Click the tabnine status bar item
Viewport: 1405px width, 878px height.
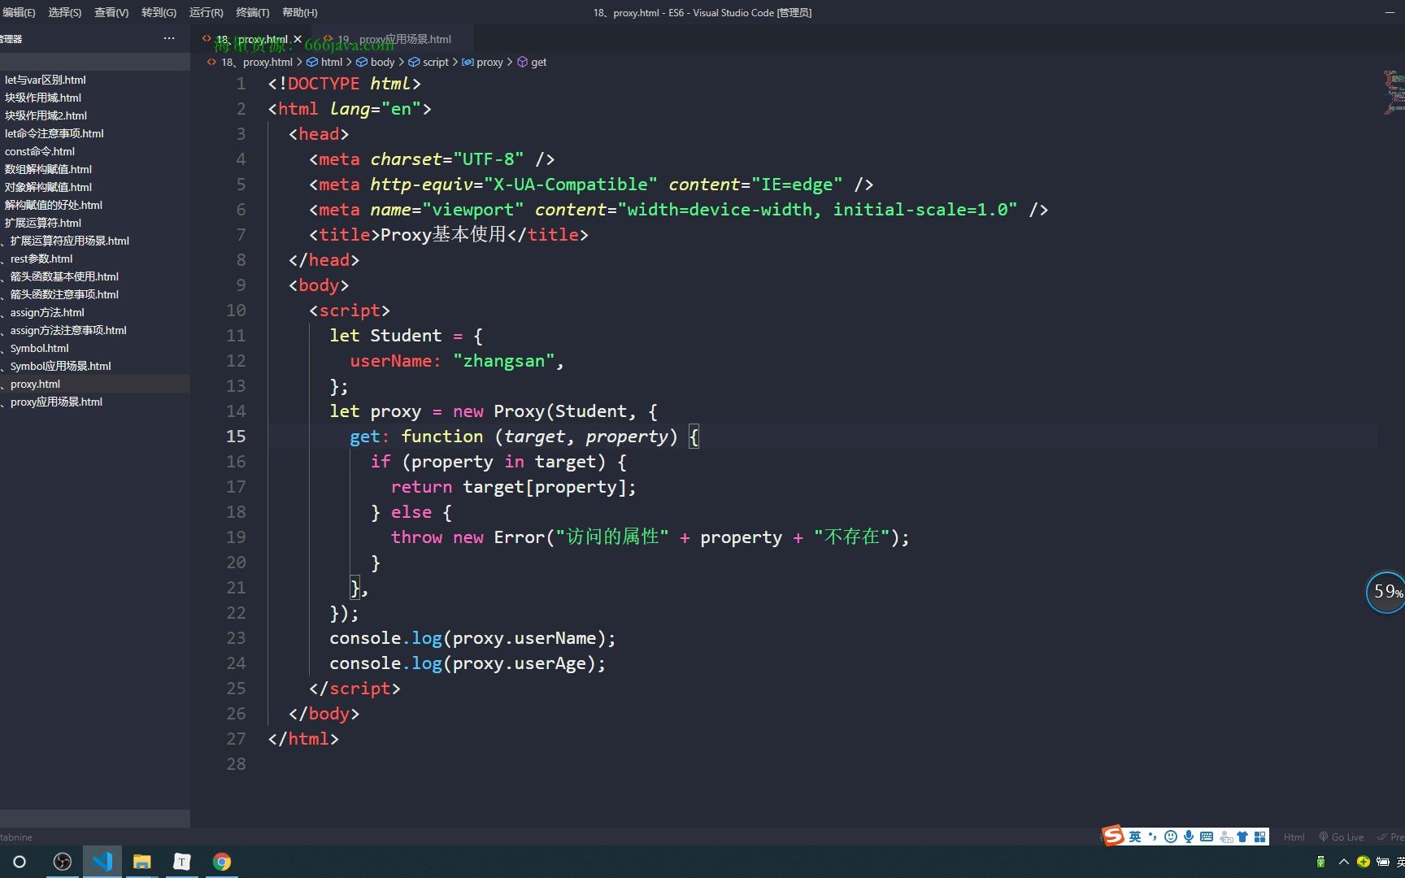[16, 837]
